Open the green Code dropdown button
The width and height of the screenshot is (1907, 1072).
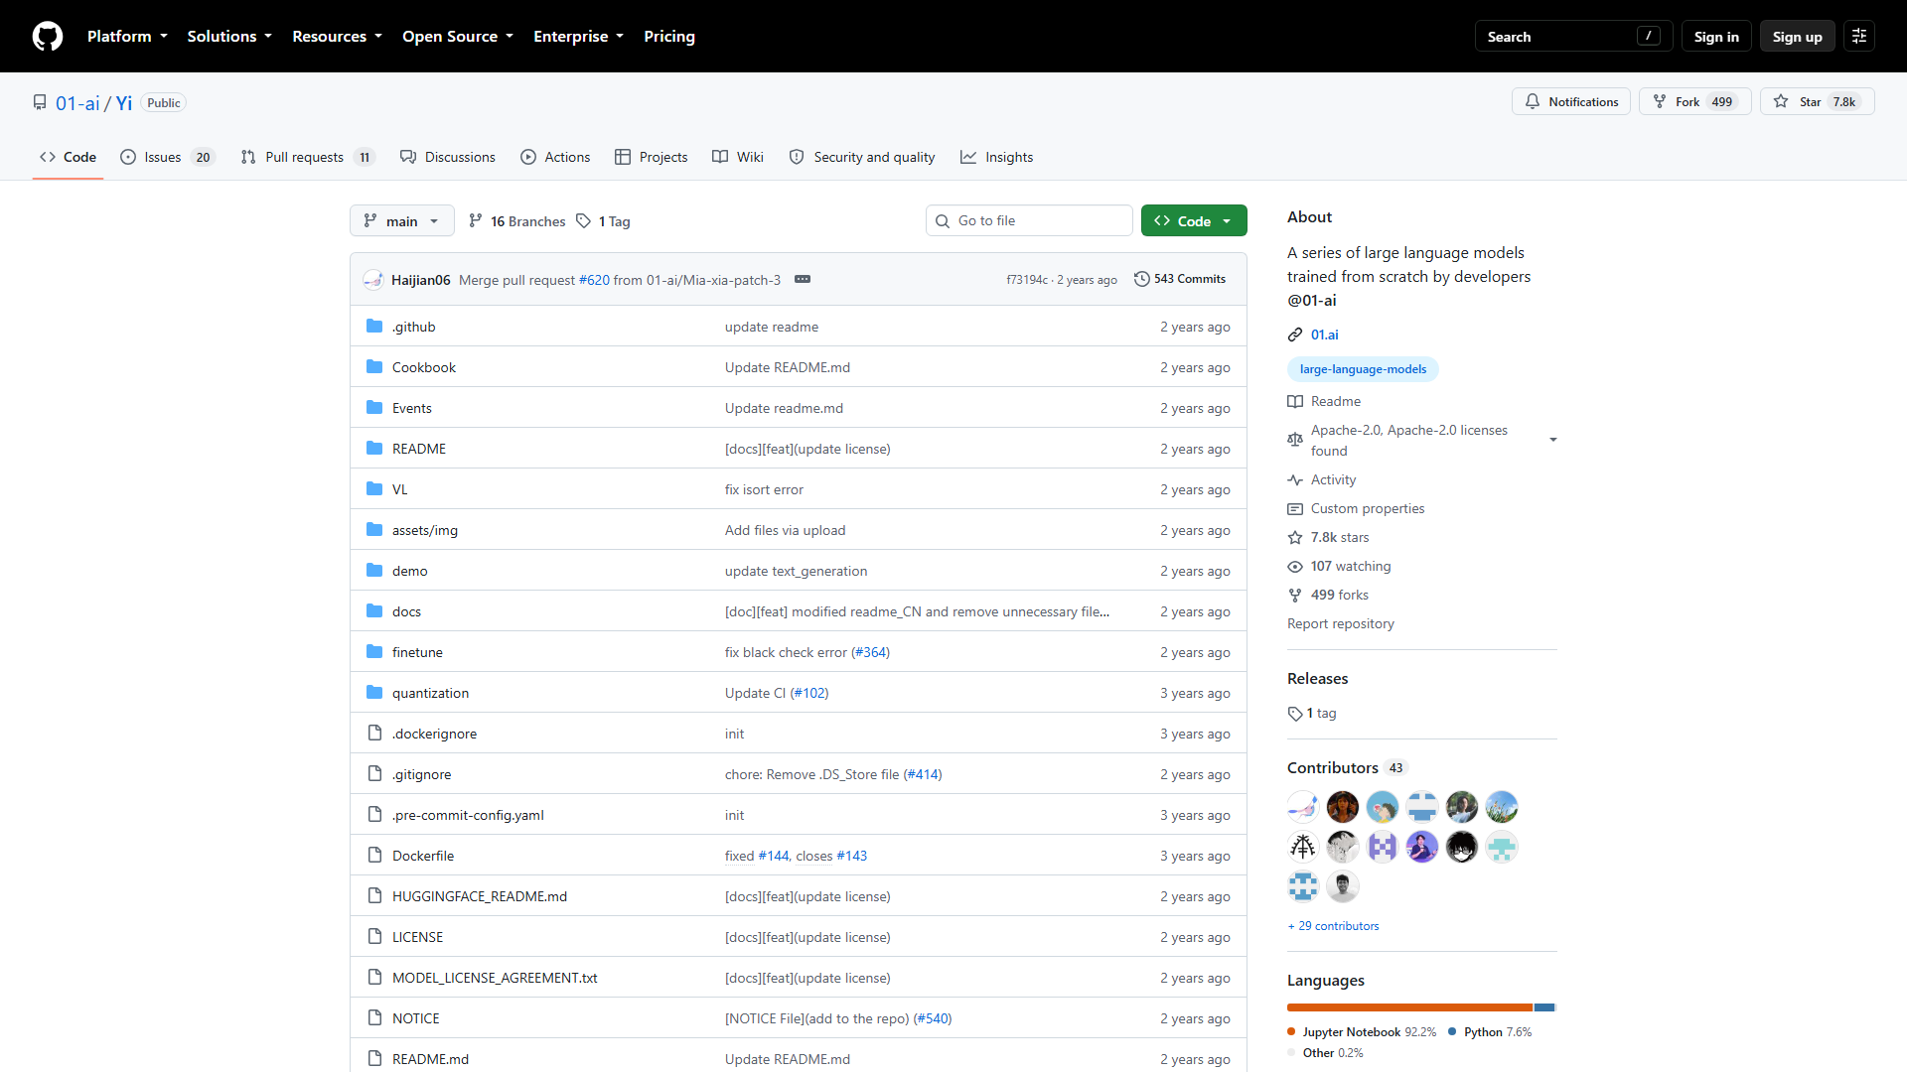pyautogui.click(x=1194, y=221)
